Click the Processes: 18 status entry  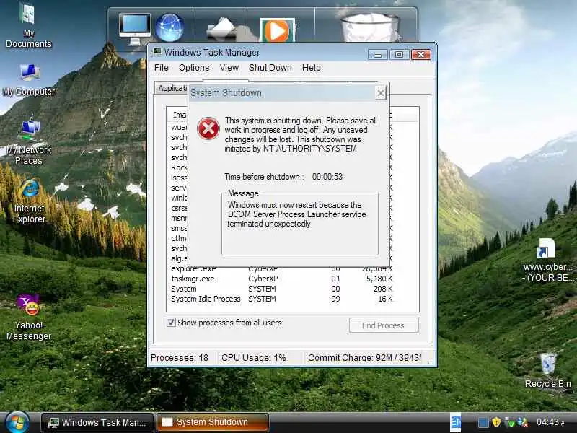180,357
